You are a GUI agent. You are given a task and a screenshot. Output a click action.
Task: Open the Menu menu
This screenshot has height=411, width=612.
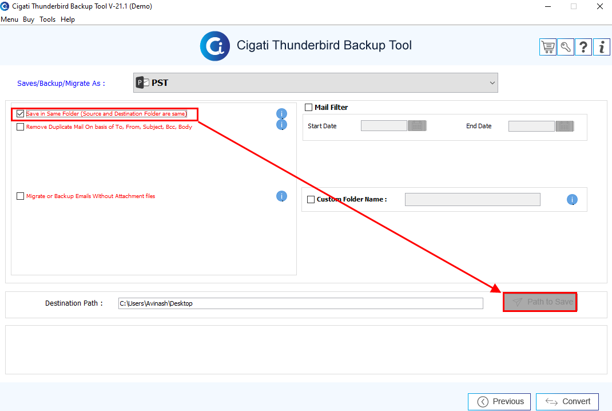9,19
